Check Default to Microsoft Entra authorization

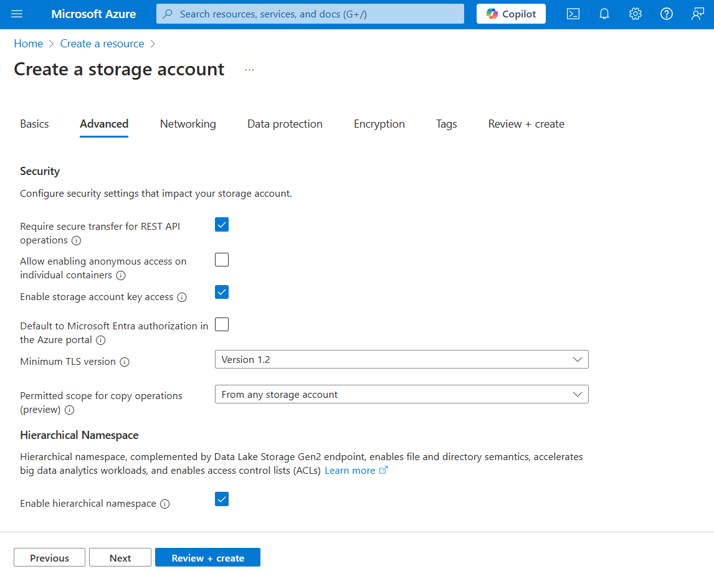click(222, 324)
